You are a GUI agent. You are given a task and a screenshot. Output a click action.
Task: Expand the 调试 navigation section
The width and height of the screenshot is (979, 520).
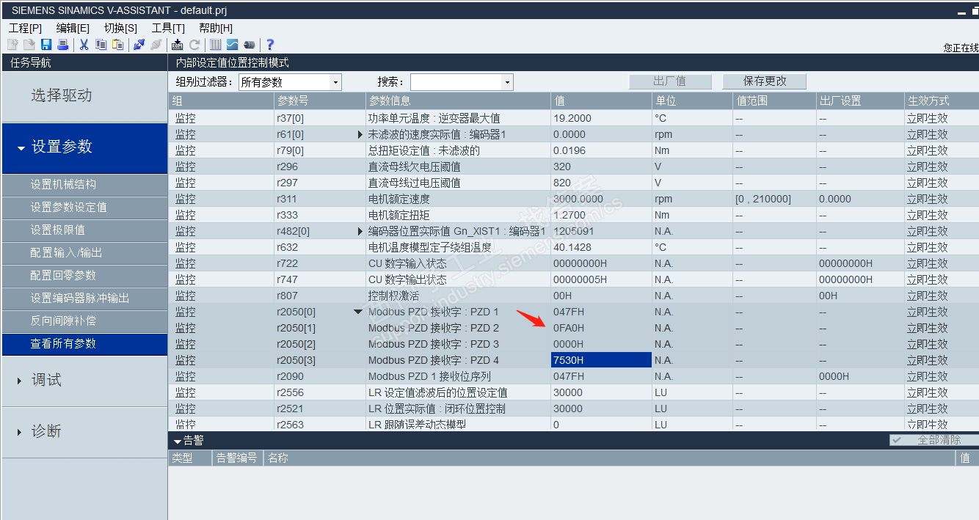coord(84,380)
